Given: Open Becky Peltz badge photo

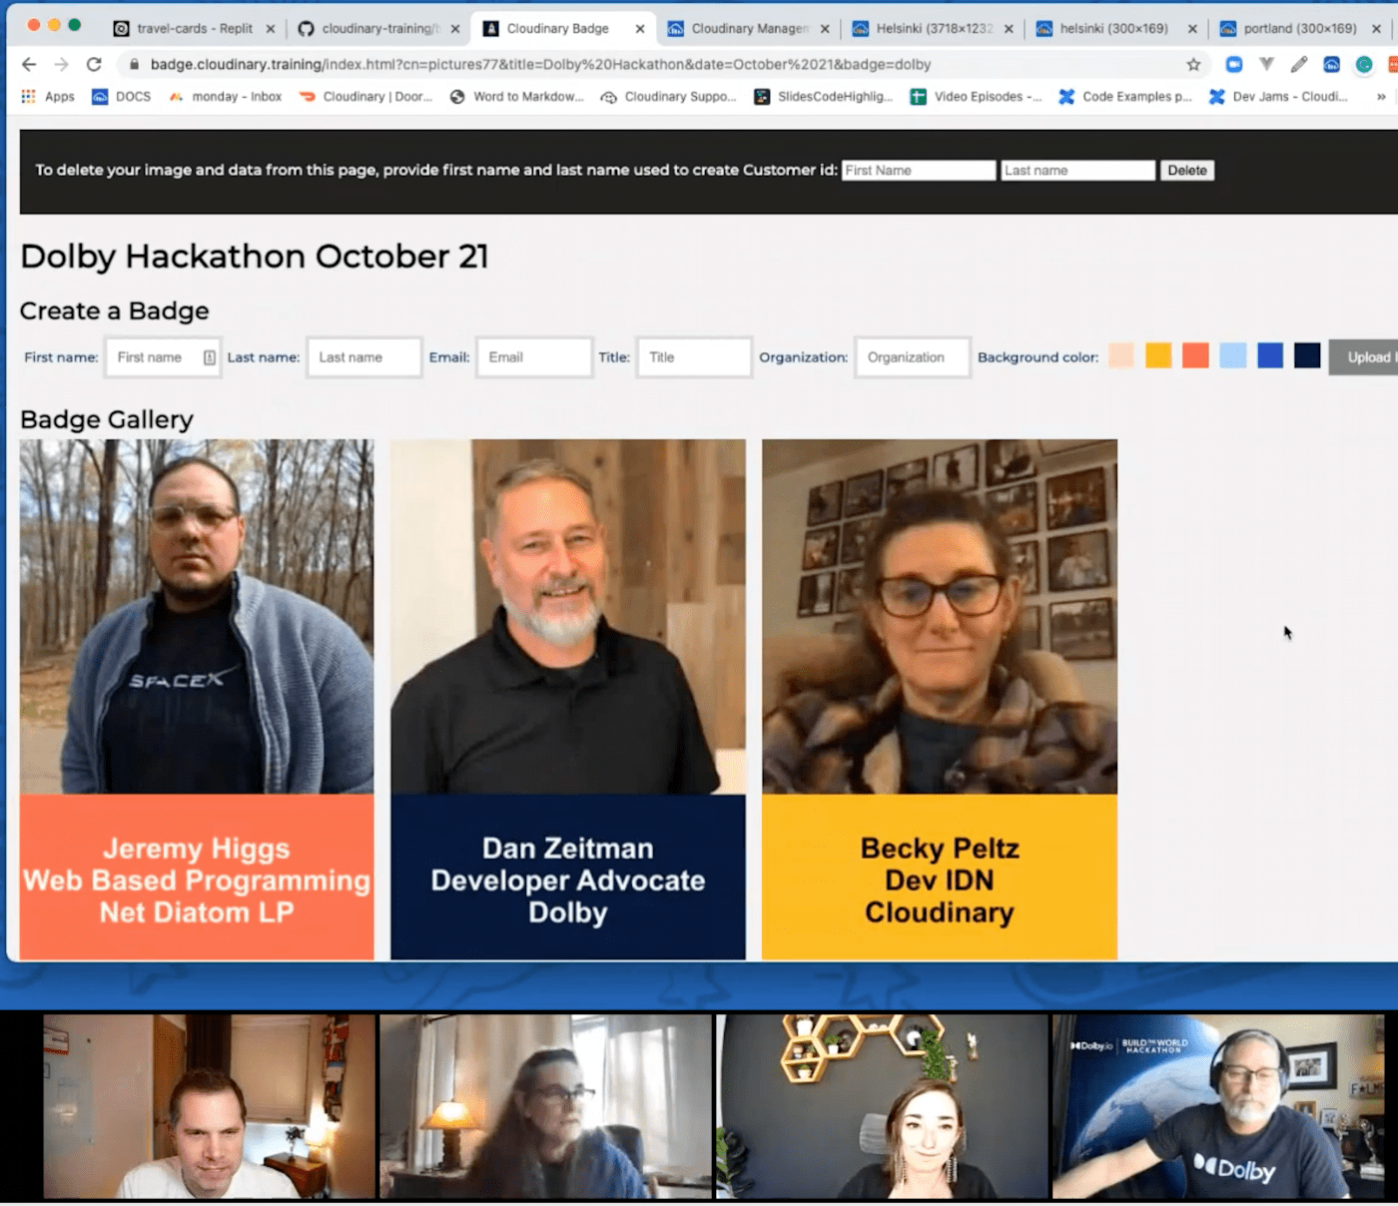Looking at the screenshot, I should click(940, 617).
